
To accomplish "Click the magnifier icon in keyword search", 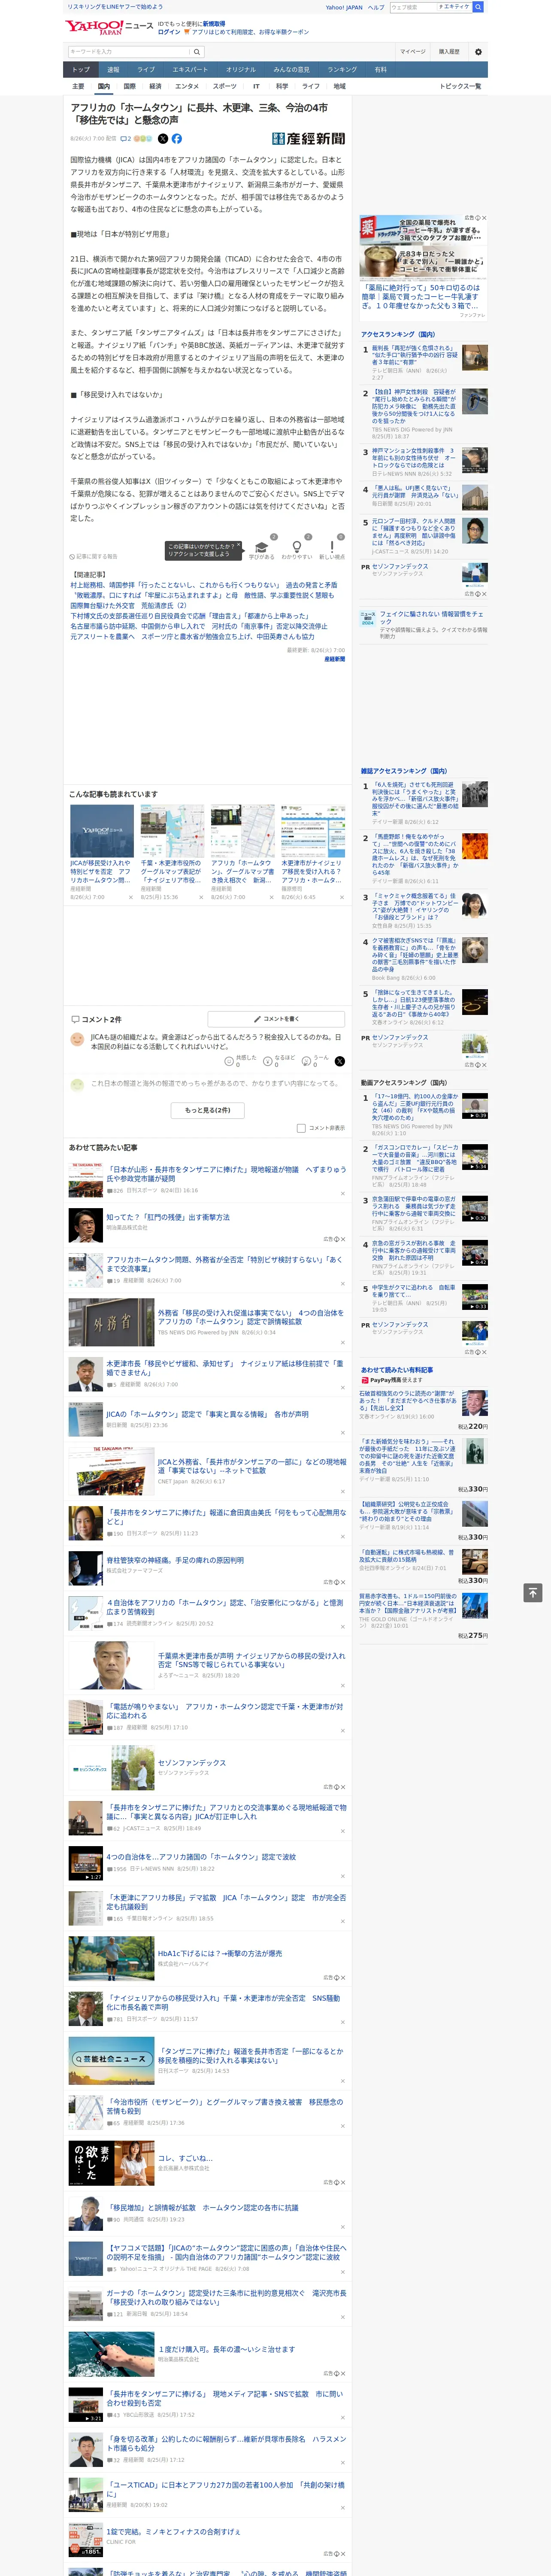I will click(x=197, y=52).
